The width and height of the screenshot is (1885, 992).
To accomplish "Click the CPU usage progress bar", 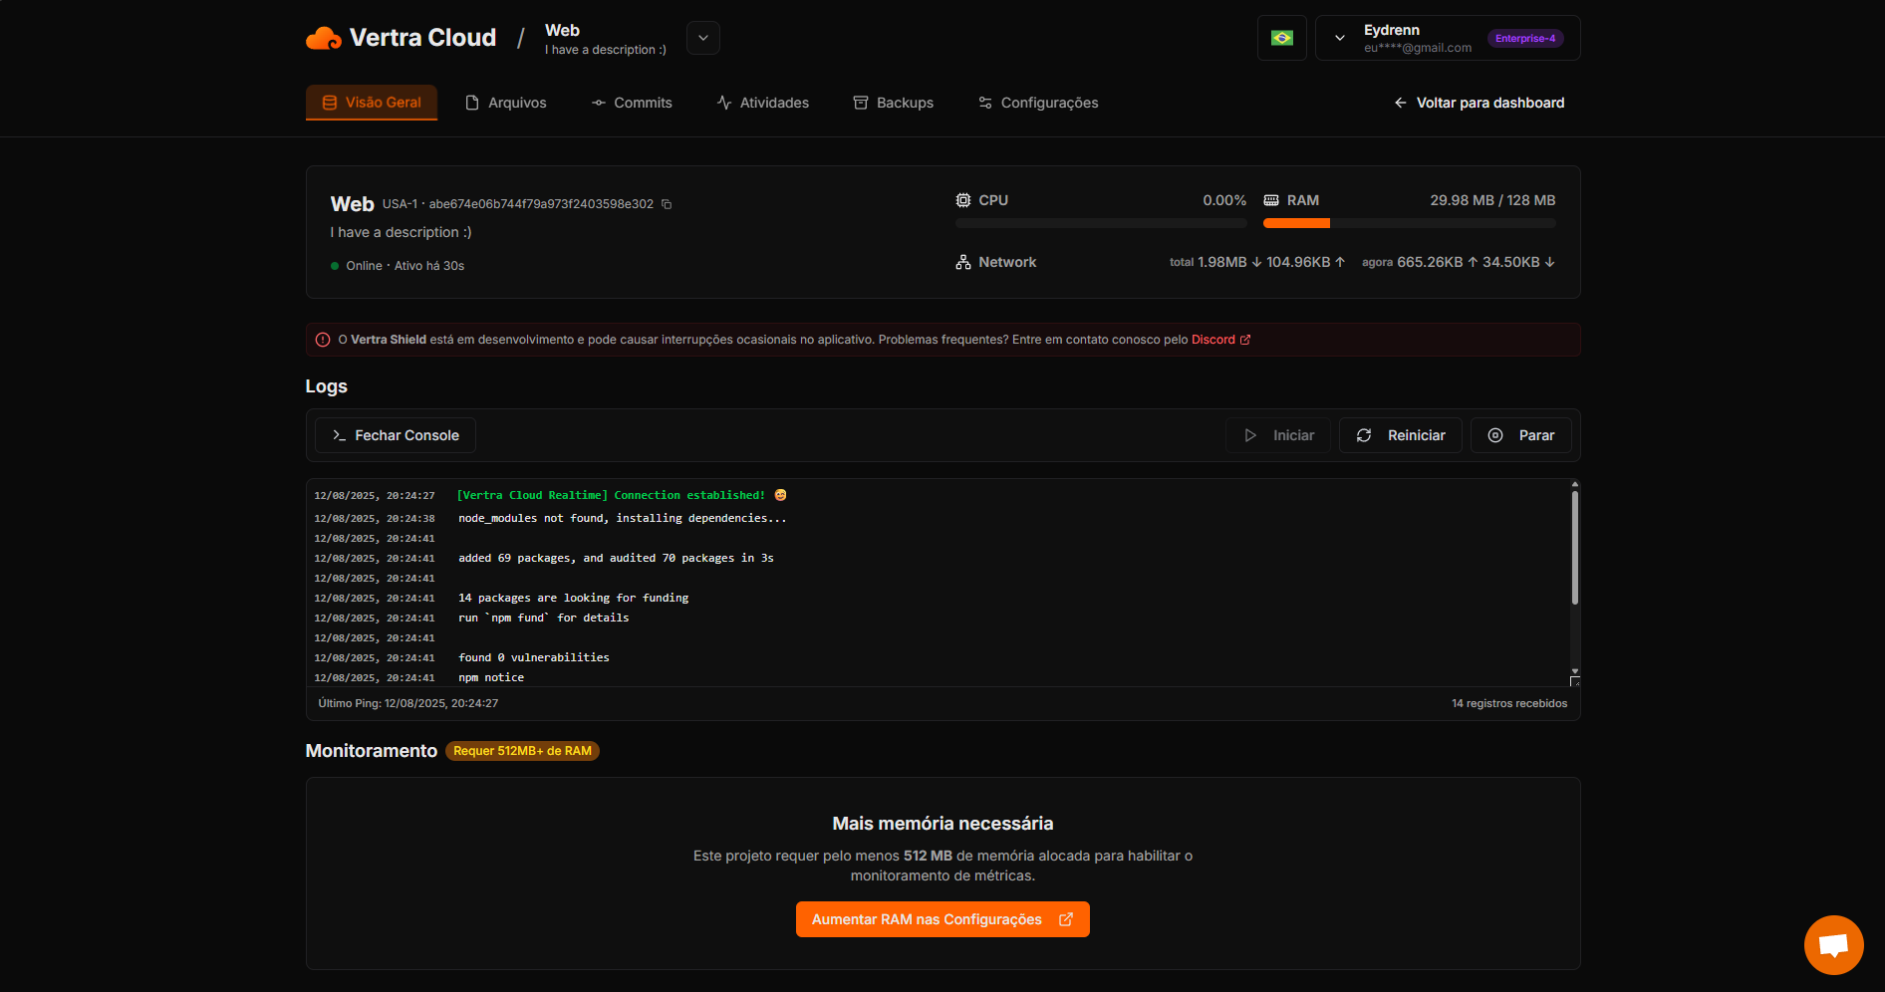I will tap(1101, 223).
